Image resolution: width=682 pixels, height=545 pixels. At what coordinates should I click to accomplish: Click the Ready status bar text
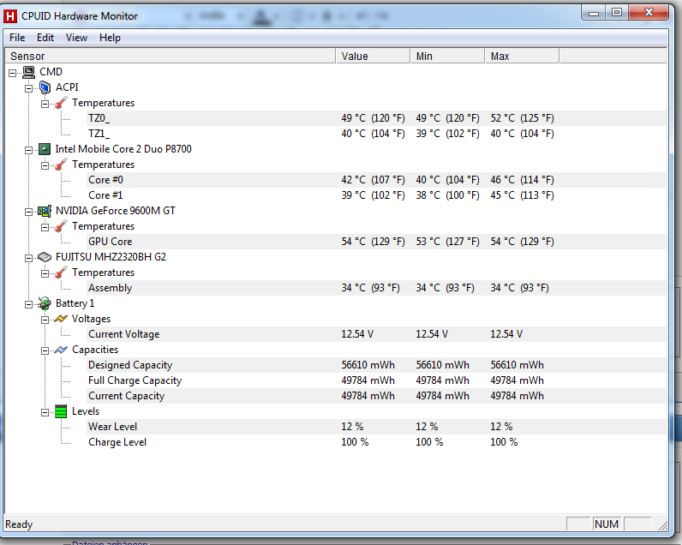[x=19, y=524]
